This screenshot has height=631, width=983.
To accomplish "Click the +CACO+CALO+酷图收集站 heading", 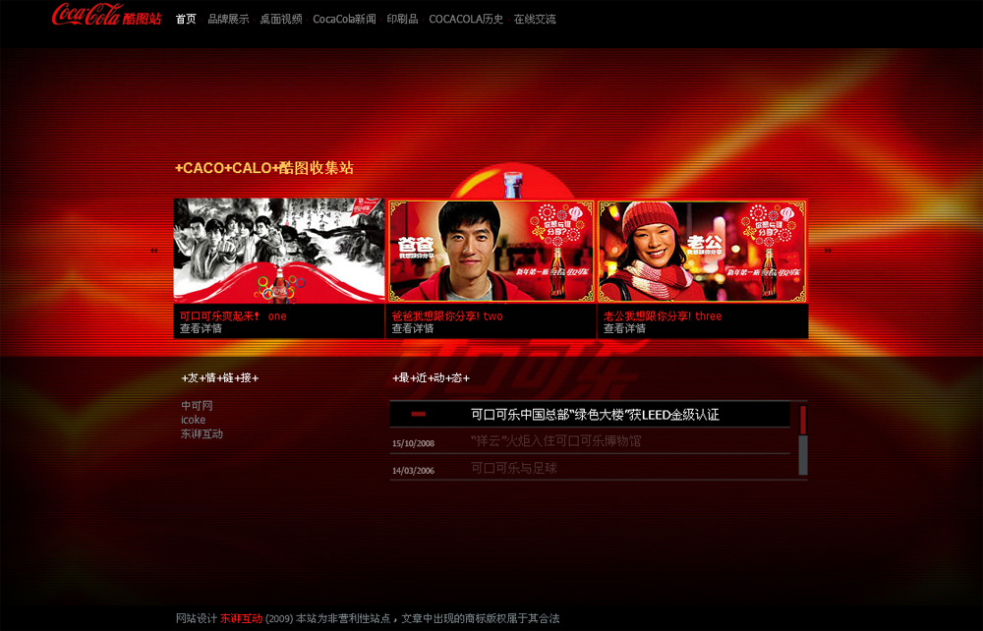I will (263, 168).
